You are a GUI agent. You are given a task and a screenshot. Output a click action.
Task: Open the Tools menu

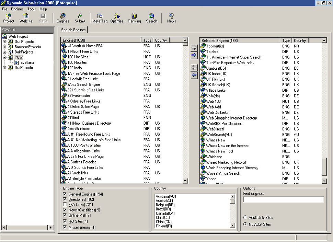pos(32,9)
